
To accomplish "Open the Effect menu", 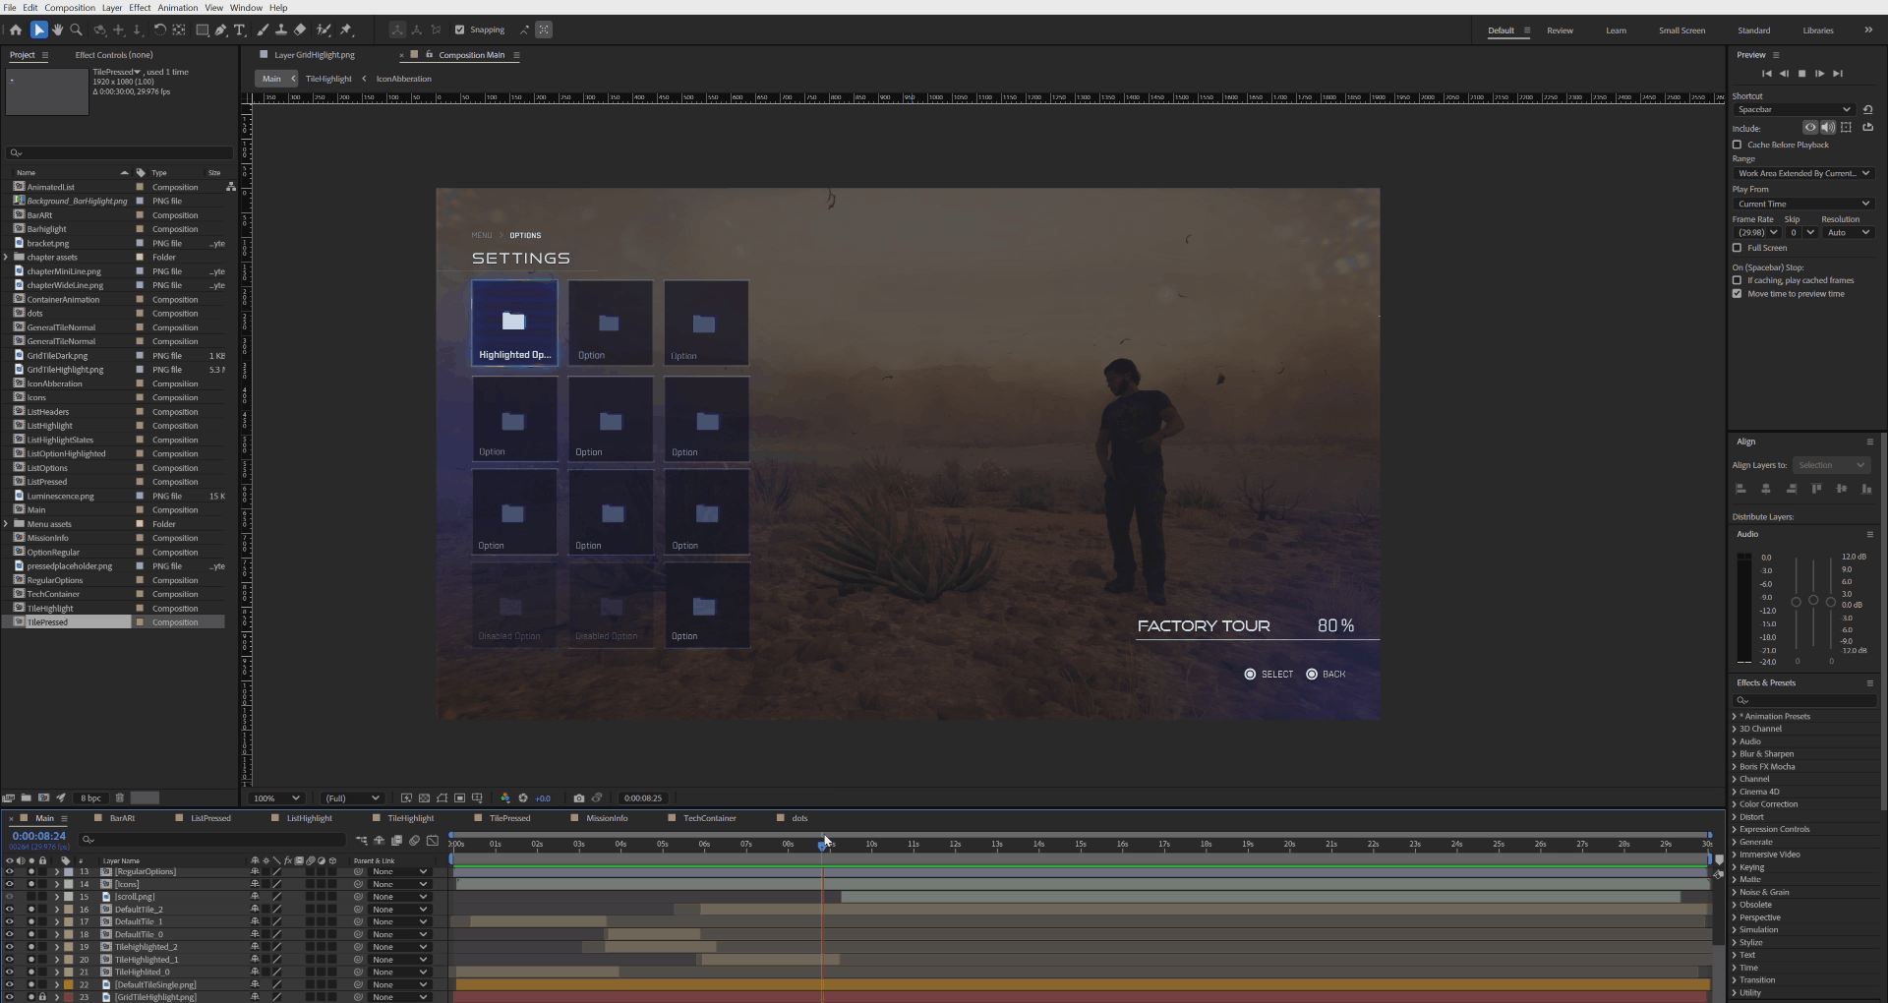I will point(140,7).
